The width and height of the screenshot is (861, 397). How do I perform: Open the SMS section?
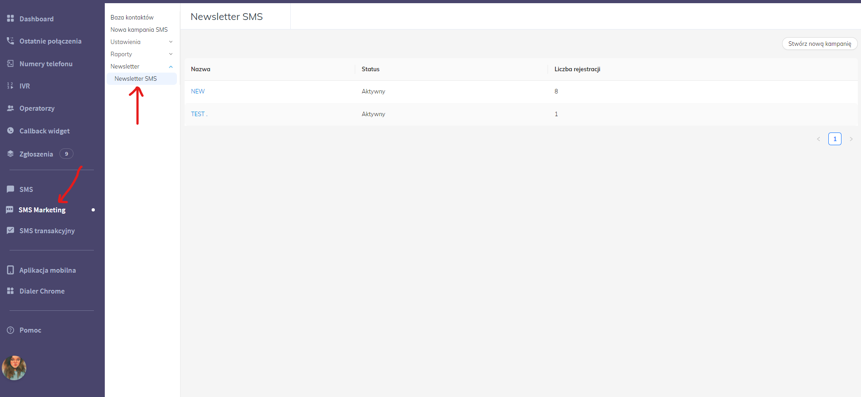(x=26, y=189)
